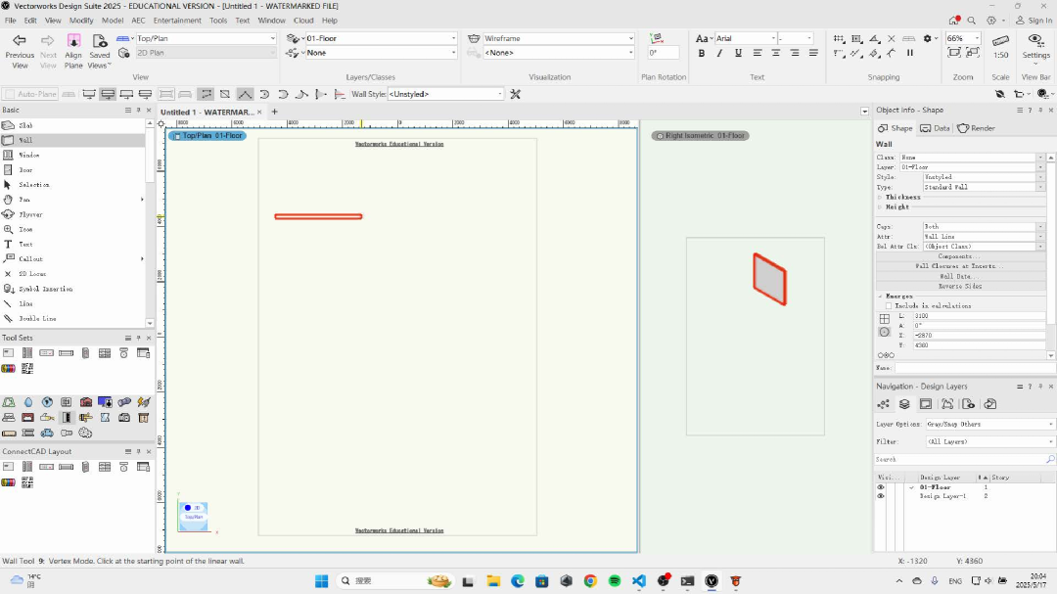
Task: Pick the Callout tool
Action: pyautogui.click(x=30, y=258)
